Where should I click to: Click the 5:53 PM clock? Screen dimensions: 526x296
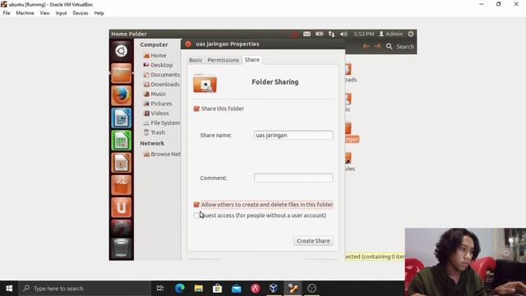pos(363,34)
